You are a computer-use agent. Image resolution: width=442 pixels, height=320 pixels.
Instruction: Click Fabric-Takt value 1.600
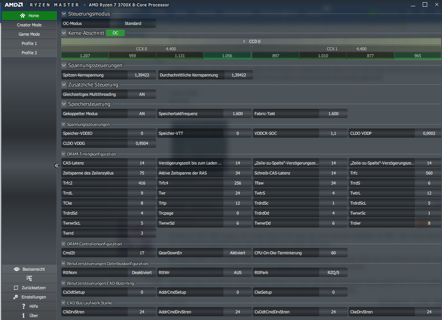tap(333, 114)
